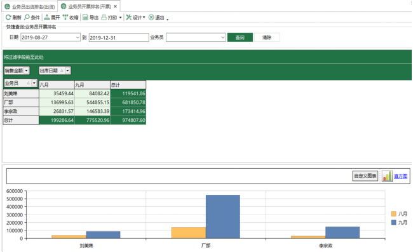Open the 销售金额 field filter dropdown
This screenshot has height=252, width=413.
[x=26, y=70]
